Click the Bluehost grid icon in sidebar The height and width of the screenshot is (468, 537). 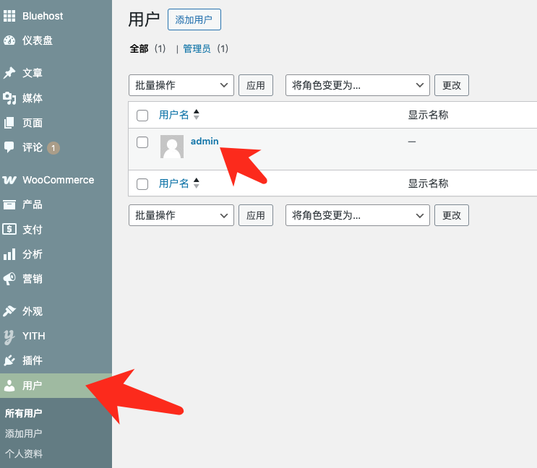pos(9,16)
